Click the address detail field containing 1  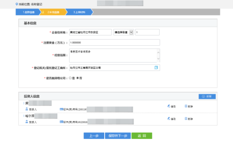[x=148, y=32]
